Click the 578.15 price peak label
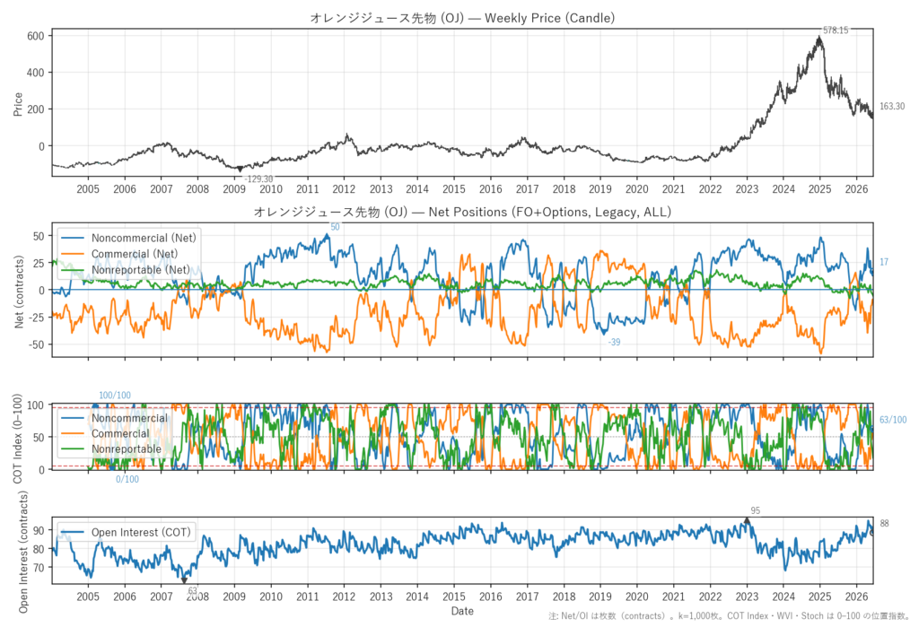 click(836, 30)
